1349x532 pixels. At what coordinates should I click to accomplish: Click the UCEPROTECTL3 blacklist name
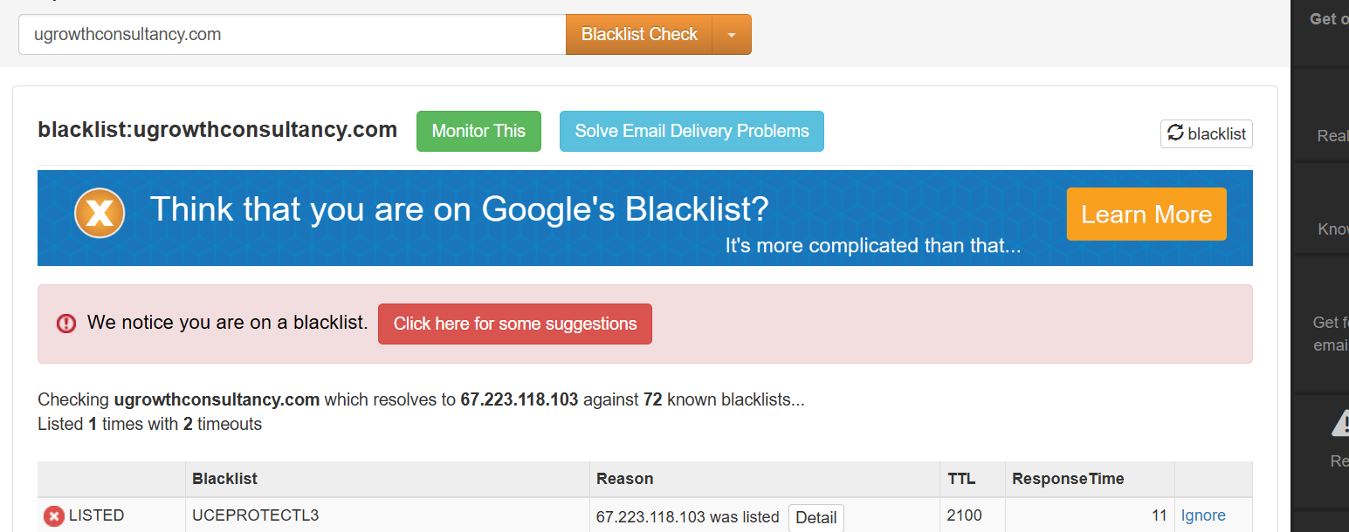(x=255, y=515)
